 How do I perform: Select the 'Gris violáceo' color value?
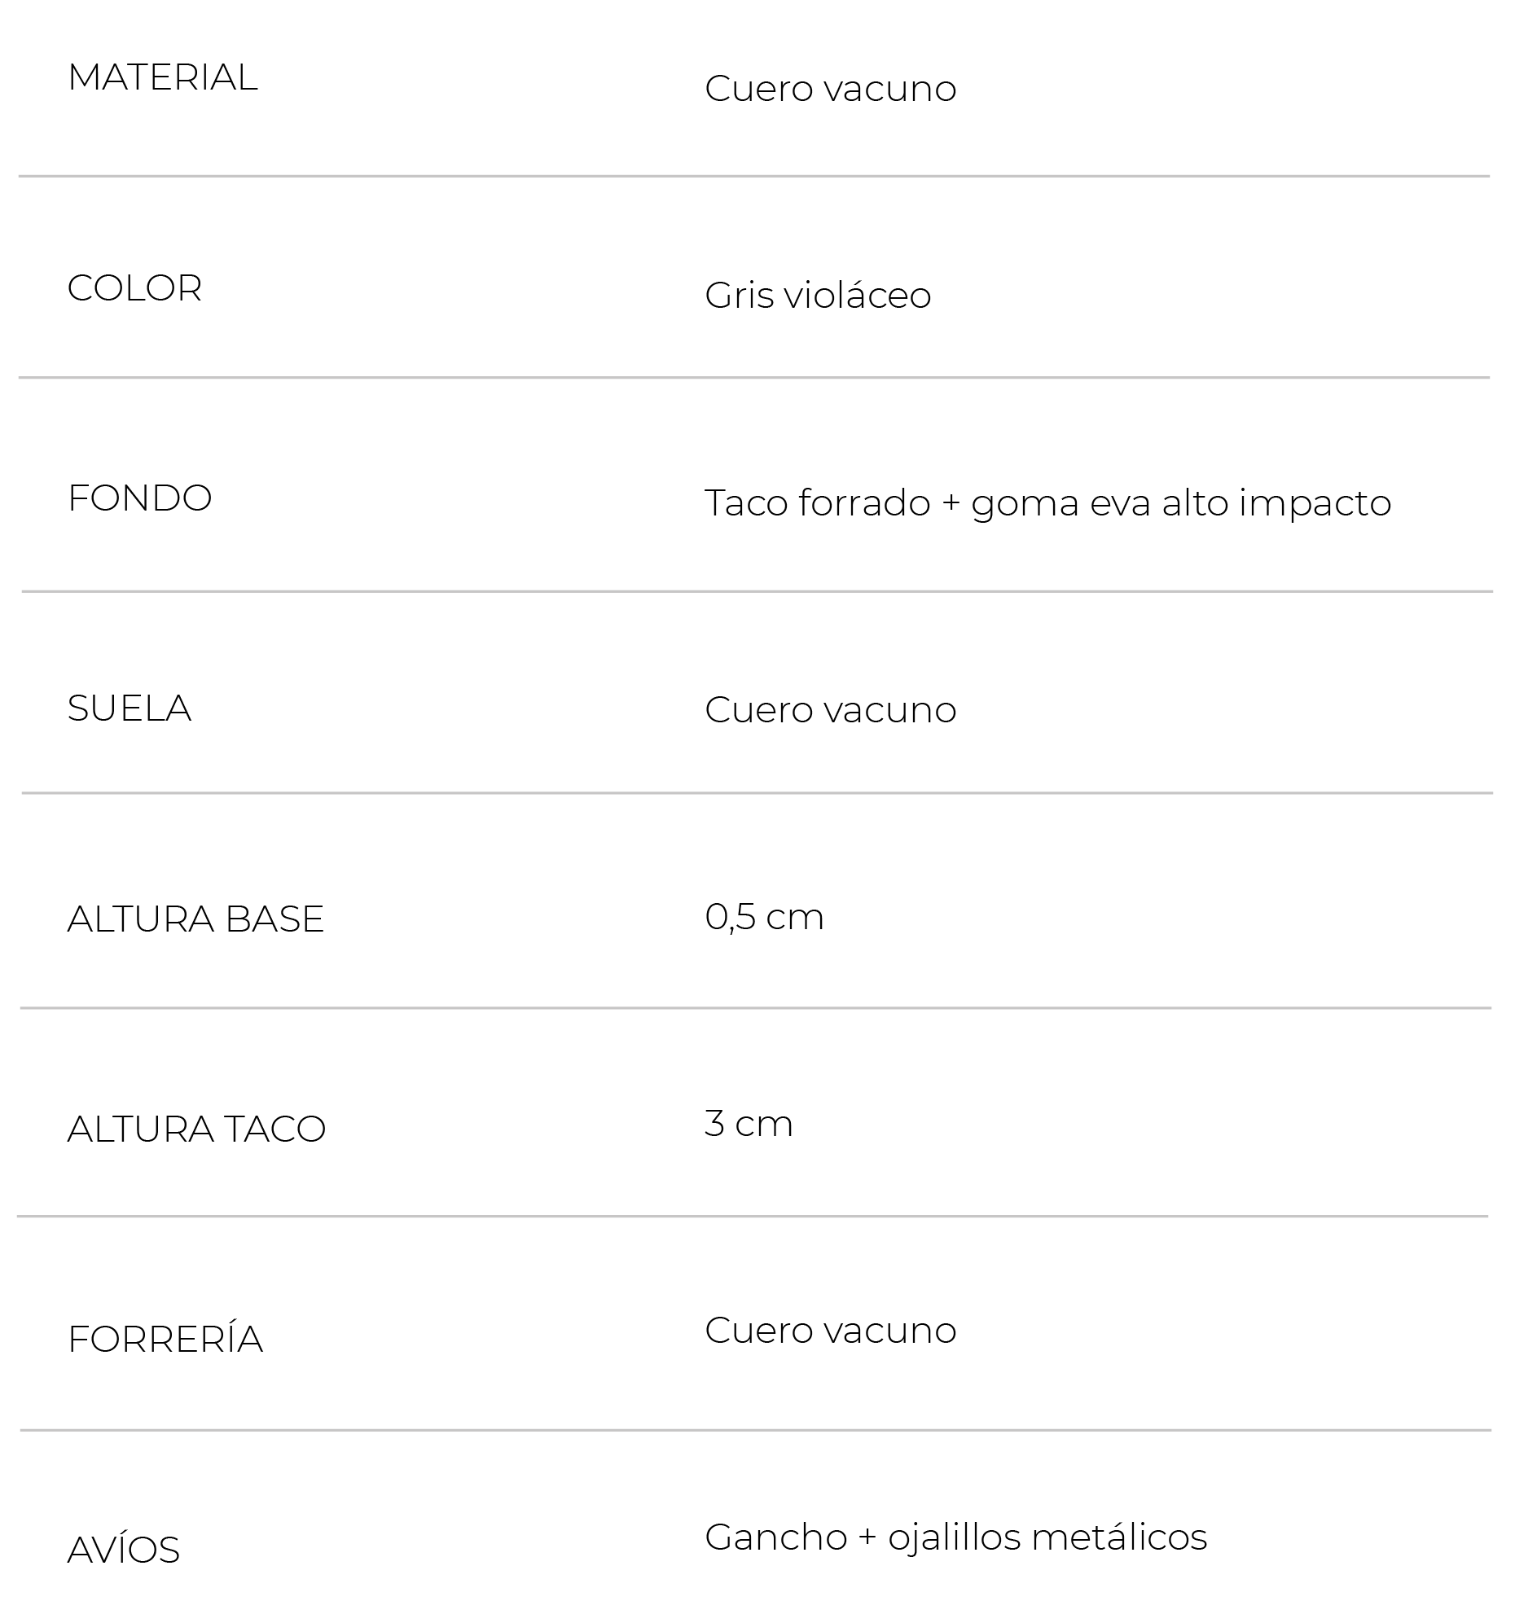click(x=817, y=295)
